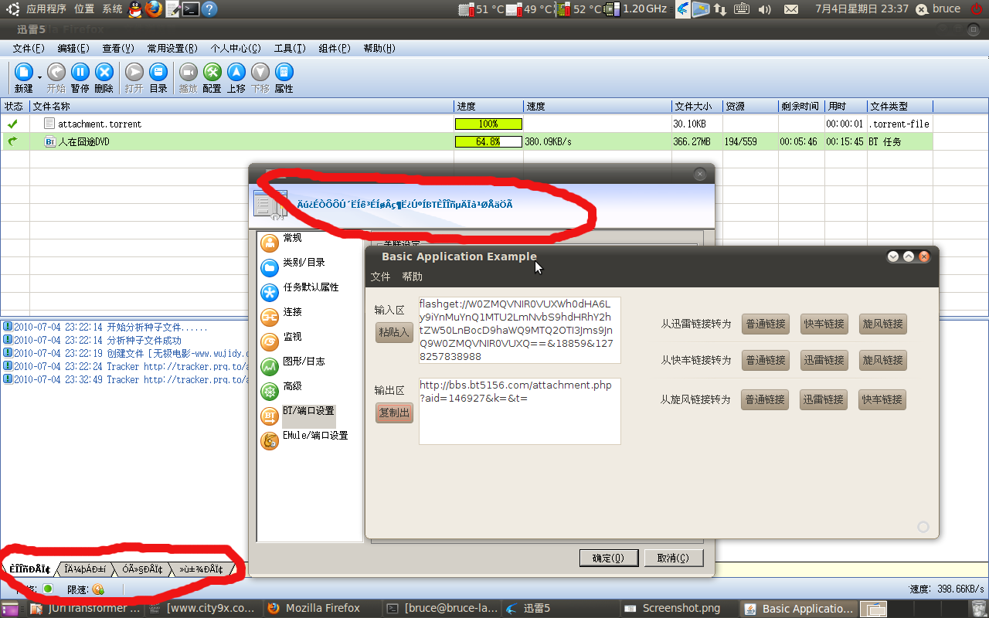
Task: Select 任务默认属性 in the settings sidebar
Action: (311, 287)
